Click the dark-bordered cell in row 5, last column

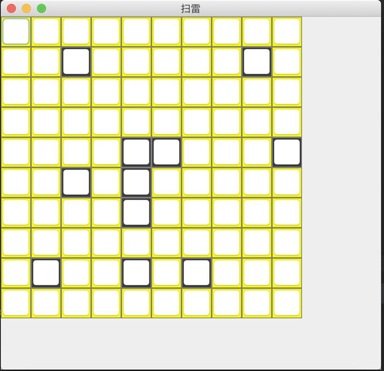click(x=287, y=152)
